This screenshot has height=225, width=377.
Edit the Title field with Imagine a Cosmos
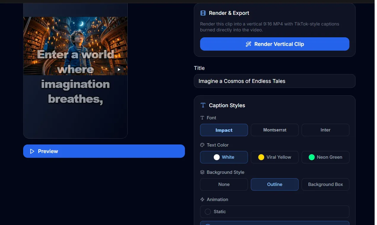275,81
